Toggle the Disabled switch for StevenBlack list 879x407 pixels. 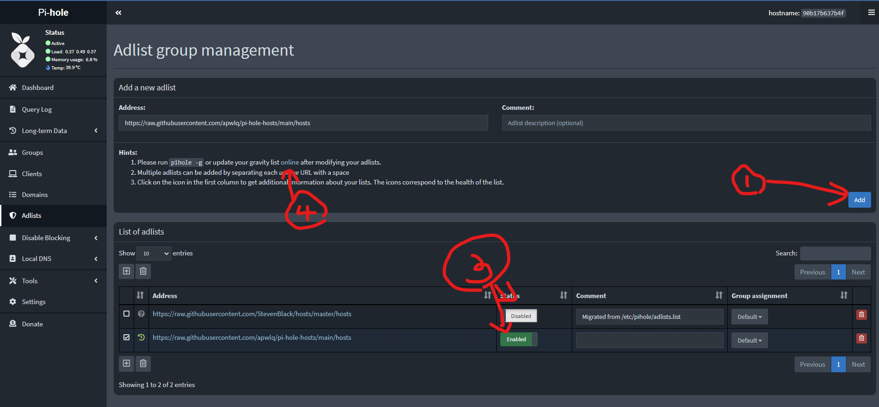pos(519,316)
